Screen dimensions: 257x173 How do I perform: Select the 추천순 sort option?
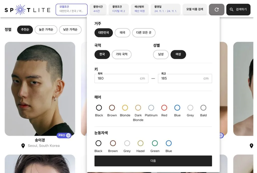(x=25, y=30)
